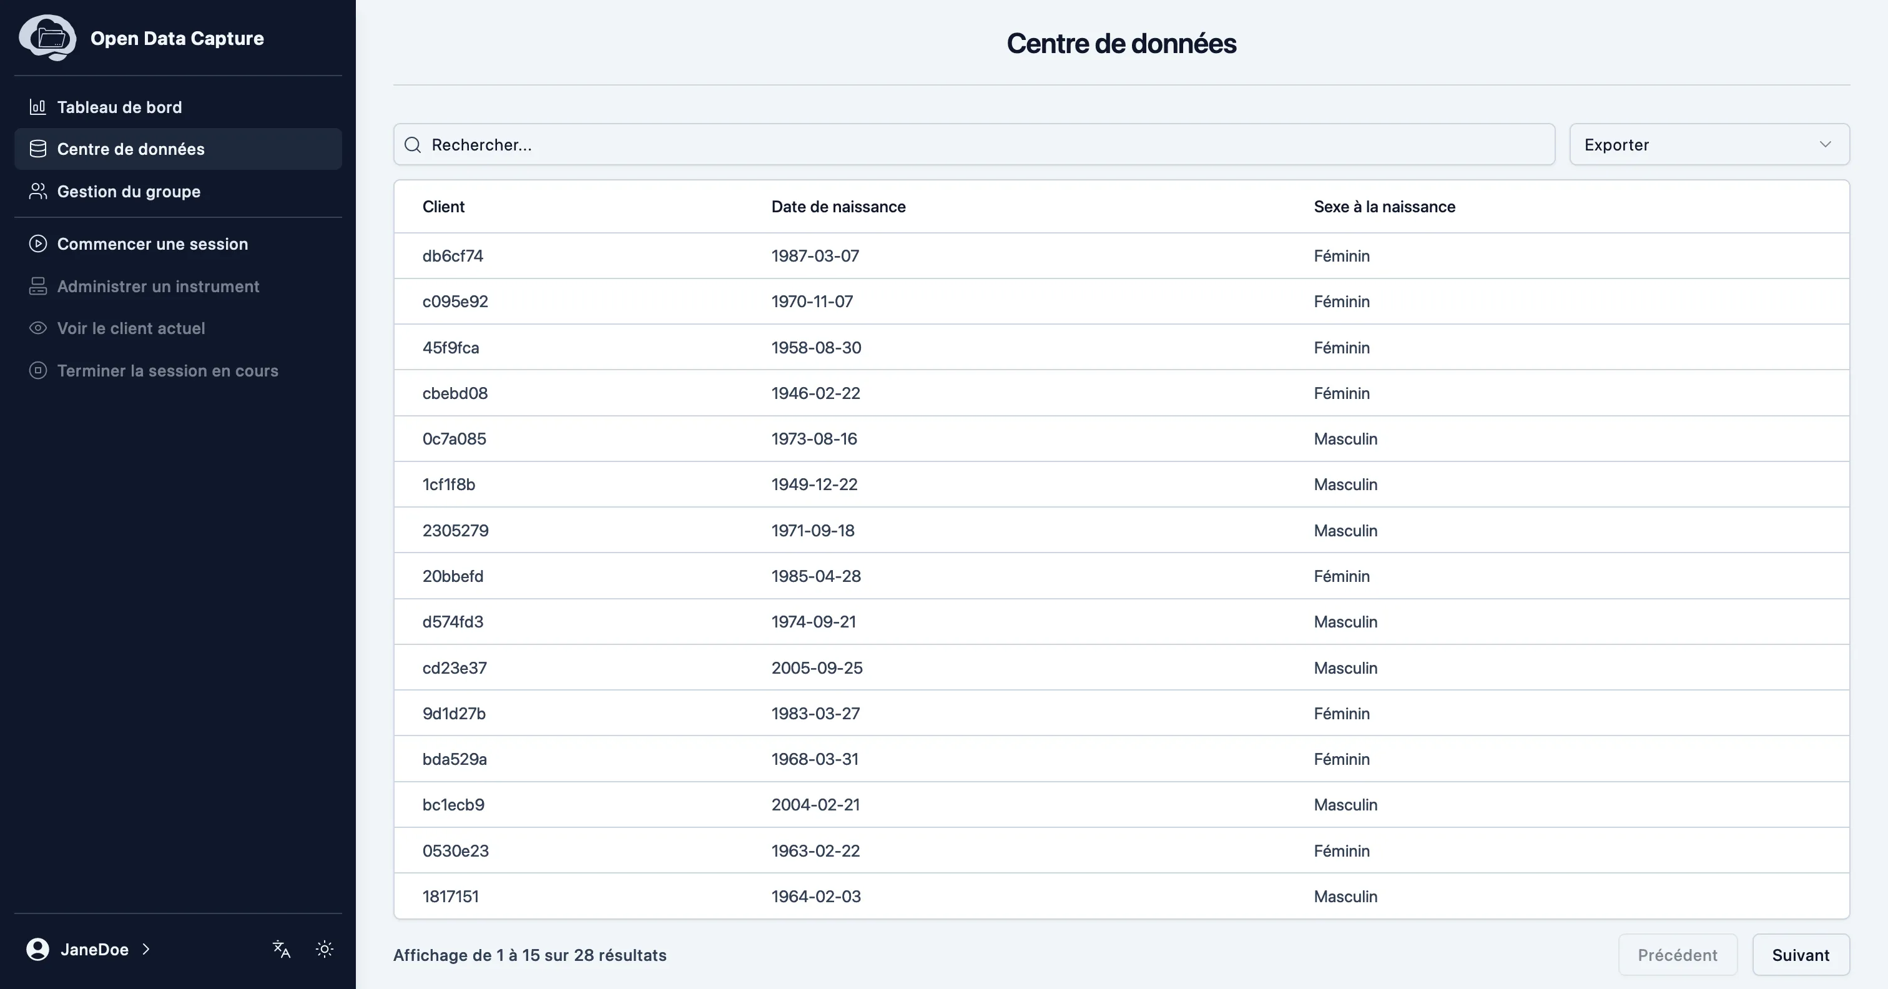The width and height of the screenshot is (1888, 989).
Task: Click the Tableau de bord chart icon
Action: pos(37,107)
